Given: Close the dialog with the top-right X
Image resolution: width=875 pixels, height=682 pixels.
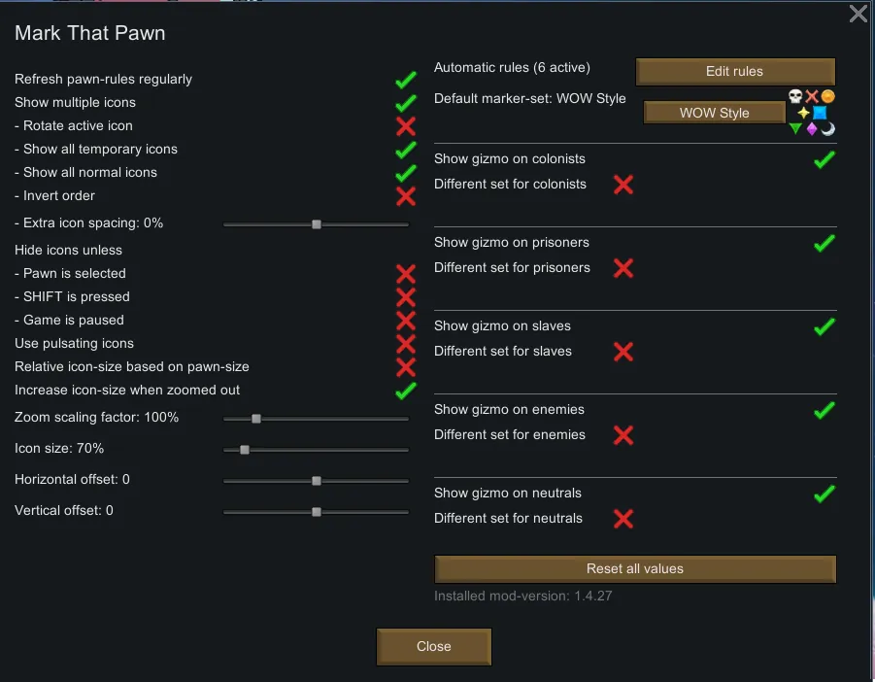Looking at the screenshot, I should pyautogui.click(x=858, y=14).
